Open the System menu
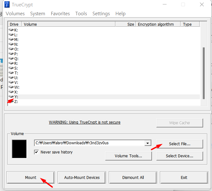This screenshot has height=191, width=212. pos(38,14)
